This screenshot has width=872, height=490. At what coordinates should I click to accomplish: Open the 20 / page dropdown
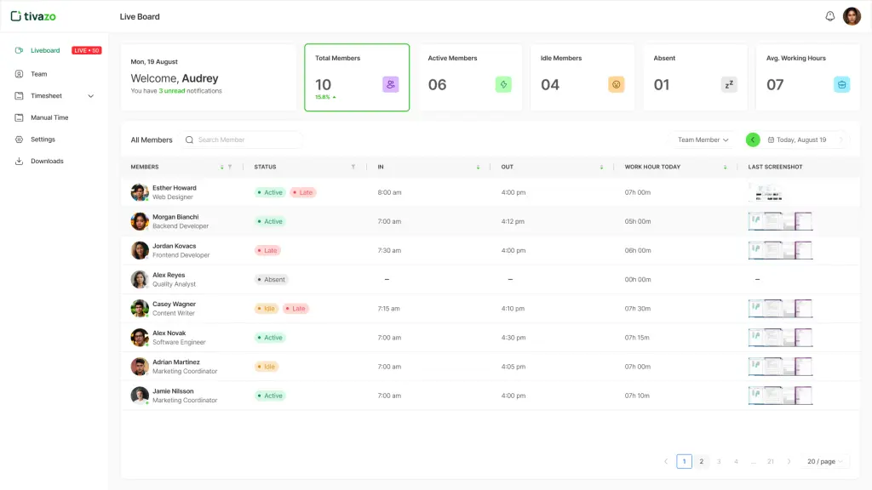click(825, 461)
